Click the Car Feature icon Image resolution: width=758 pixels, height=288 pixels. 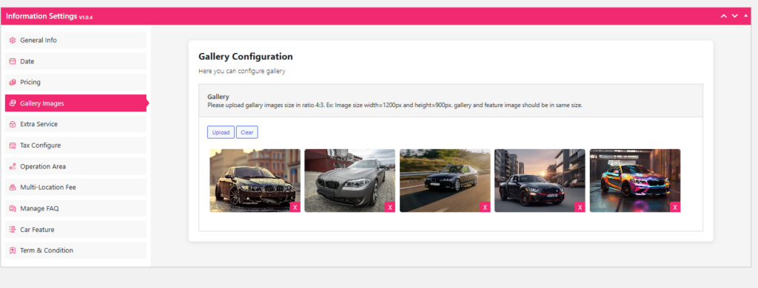coord(13,230)
